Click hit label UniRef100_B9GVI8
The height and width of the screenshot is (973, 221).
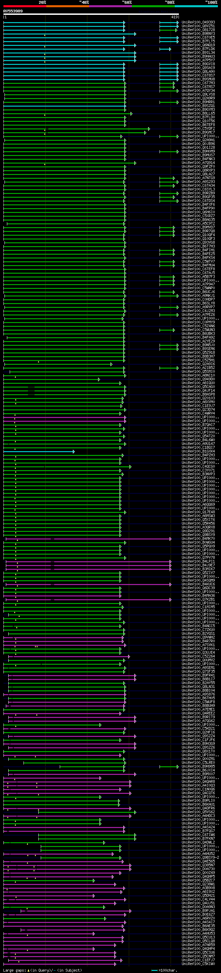(x=198, y=64)
